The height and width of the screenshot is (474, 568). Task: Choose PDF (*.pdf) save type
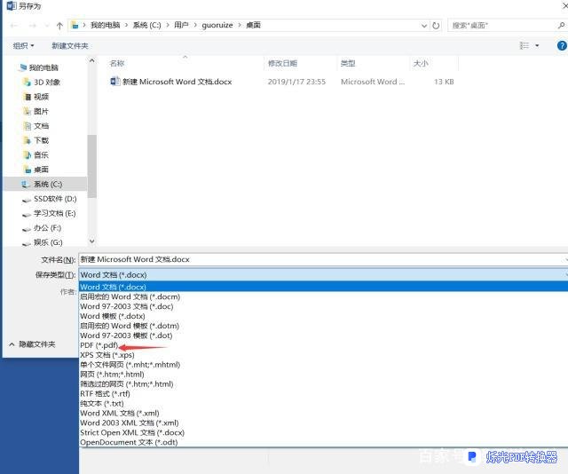[x=99, y=345]
